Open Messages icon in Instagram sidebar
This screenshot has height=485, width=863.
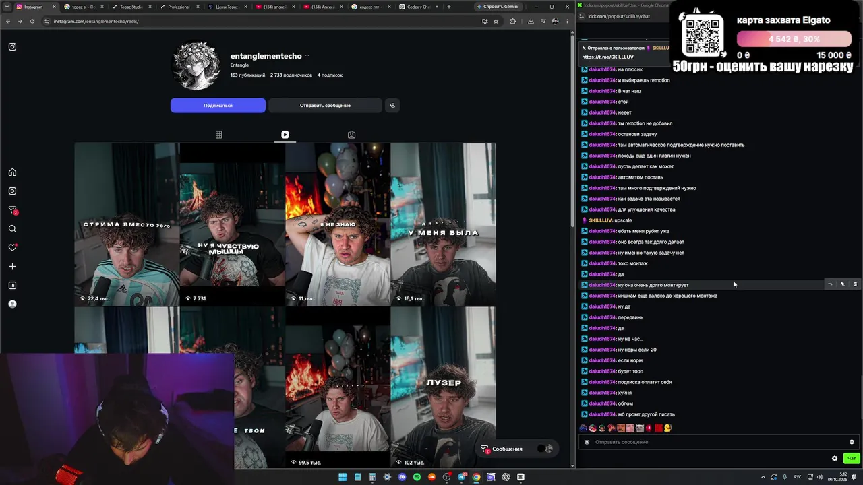coord(12,210)
